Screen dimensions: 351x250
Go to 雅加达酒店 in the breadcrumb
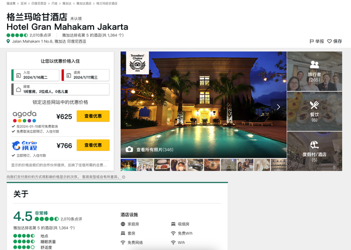(84, 4)
